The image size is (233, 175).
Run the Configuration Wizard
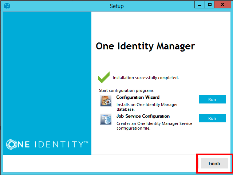click(212, 99)
